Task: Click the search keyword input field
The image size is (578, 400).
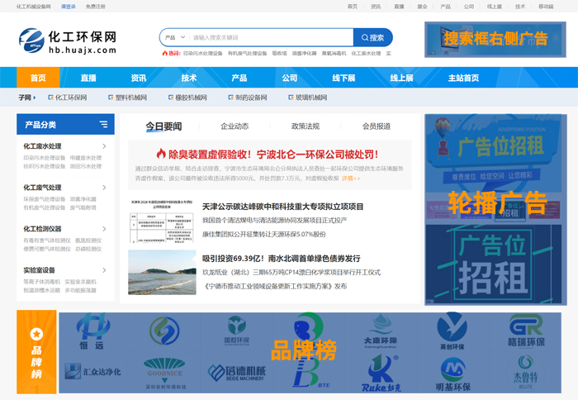Action: pyautogui.click(x=268, y=38)
